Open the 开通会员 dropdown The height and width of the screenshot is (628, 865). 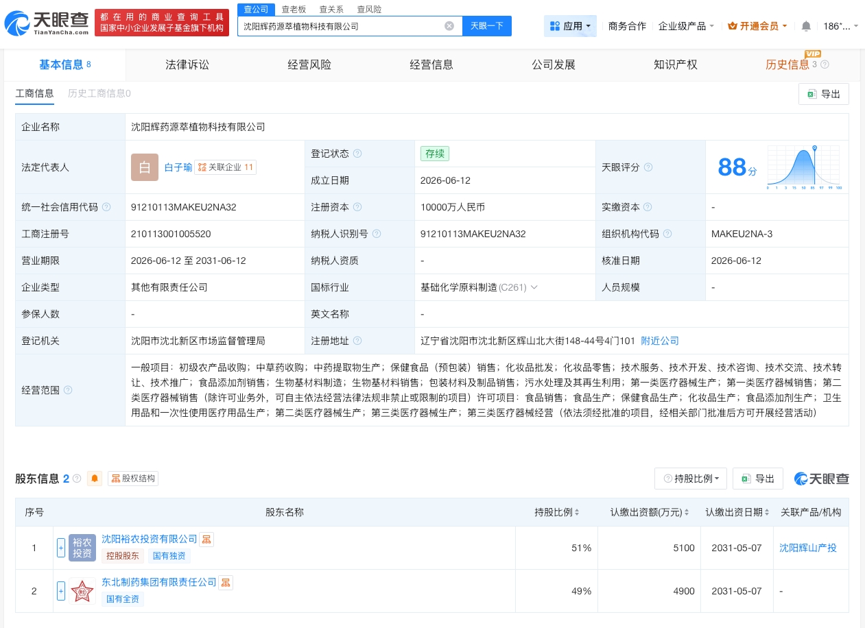(x=757, y=26)
